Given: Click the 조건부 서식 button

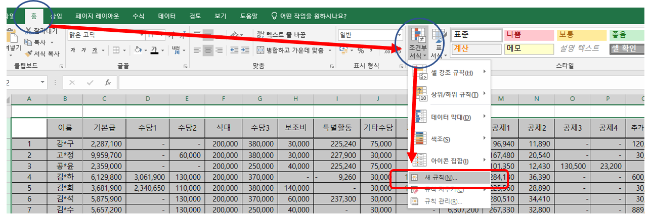Looking at the screenshot, I should click(418, 43).
